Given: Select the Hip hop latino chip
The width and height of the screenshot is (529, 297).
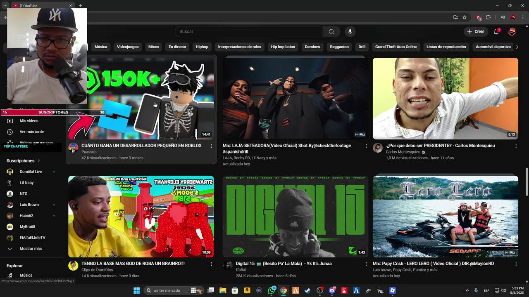Looking at the screenshot, I should pyautogui.click(x=283, y=47).
